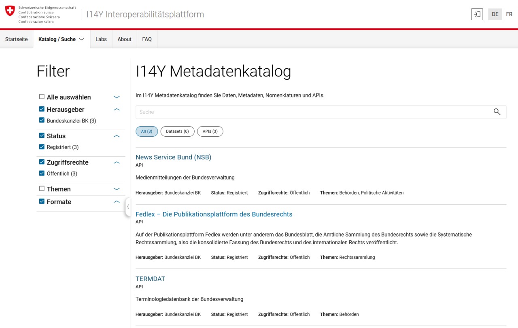
Task: Click 'Terminologiedatenbank der Bundesverwaltung' description
Action: pyautogui.click(x=189, y=299)
